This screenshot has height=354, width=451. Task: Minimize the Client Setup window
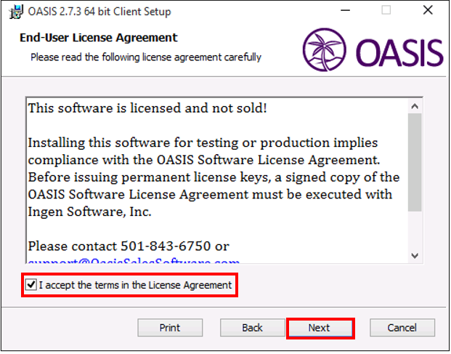pyautogui.click(x=345, y=11)
